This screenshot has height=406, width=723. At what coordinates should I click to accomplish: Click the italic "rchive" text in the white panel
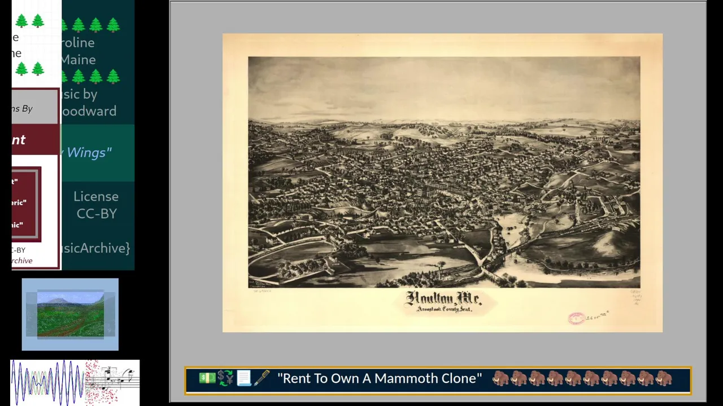(22, 261)
